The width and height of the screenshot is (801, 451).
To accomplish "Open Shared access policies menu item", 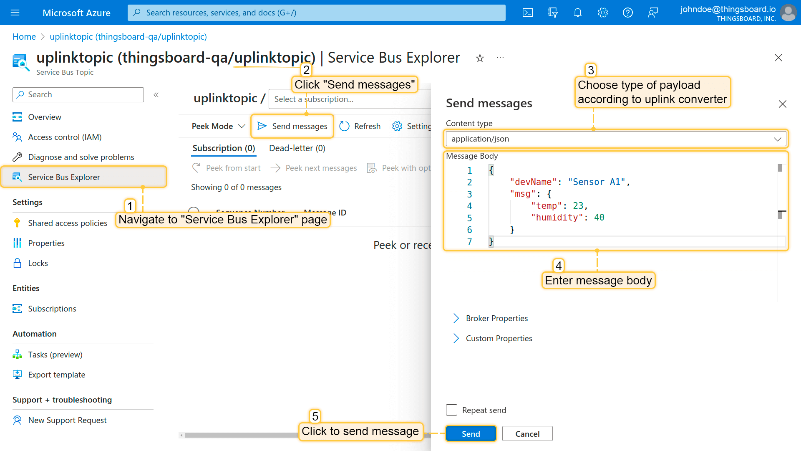I will coord(68,223).
